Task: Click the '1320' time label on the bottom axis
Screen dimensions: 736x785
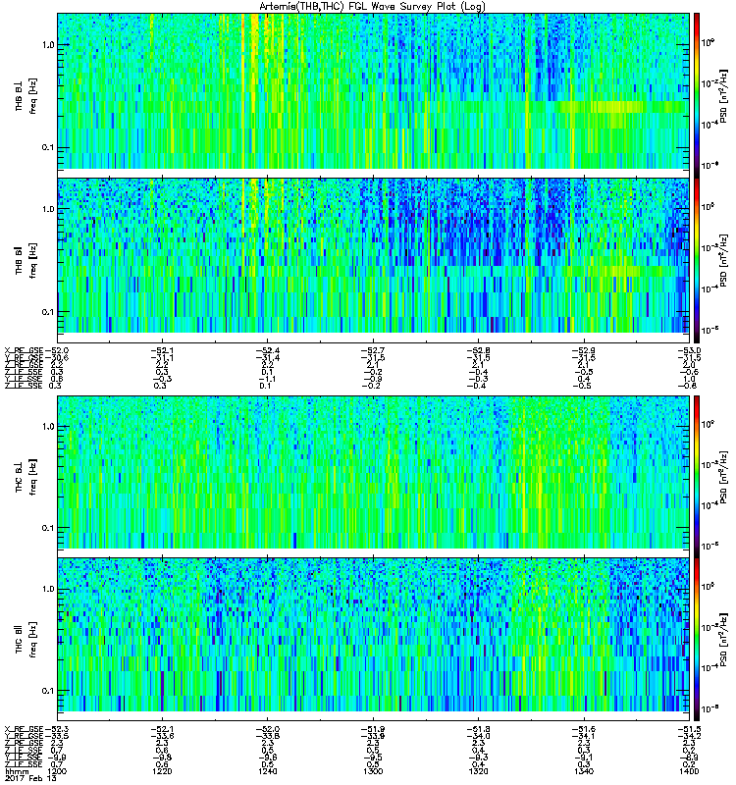Action: tap(479, 771)
